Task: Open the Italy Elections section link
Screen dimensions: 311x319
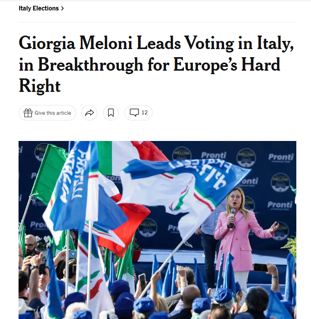Action: point(39,8)
